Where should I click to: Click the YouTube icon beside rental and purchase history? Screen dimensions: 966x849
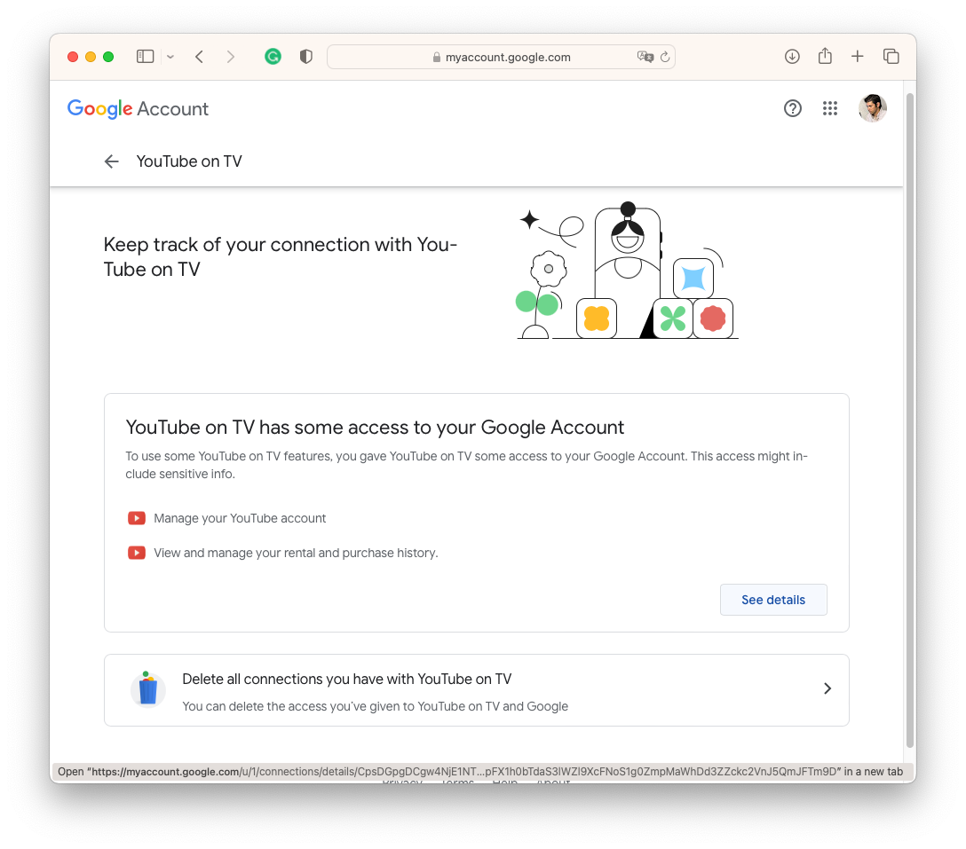point(137,552)
